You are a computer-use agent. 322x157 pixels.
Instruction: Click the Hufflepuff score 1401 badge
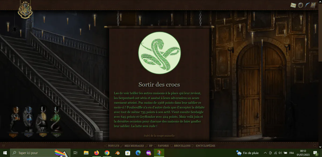42,135
